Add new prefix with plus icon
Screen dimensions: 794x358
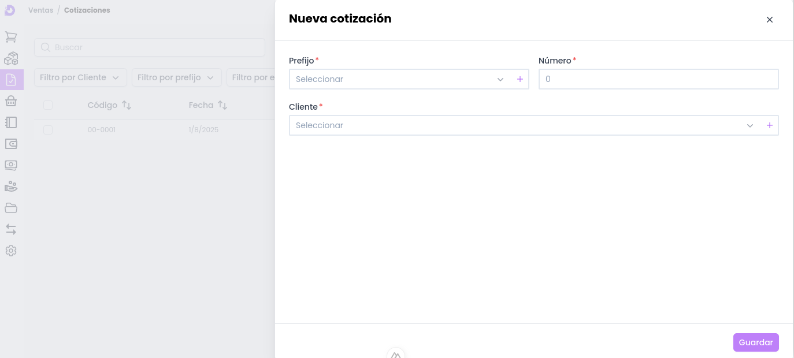pos(520,79)
